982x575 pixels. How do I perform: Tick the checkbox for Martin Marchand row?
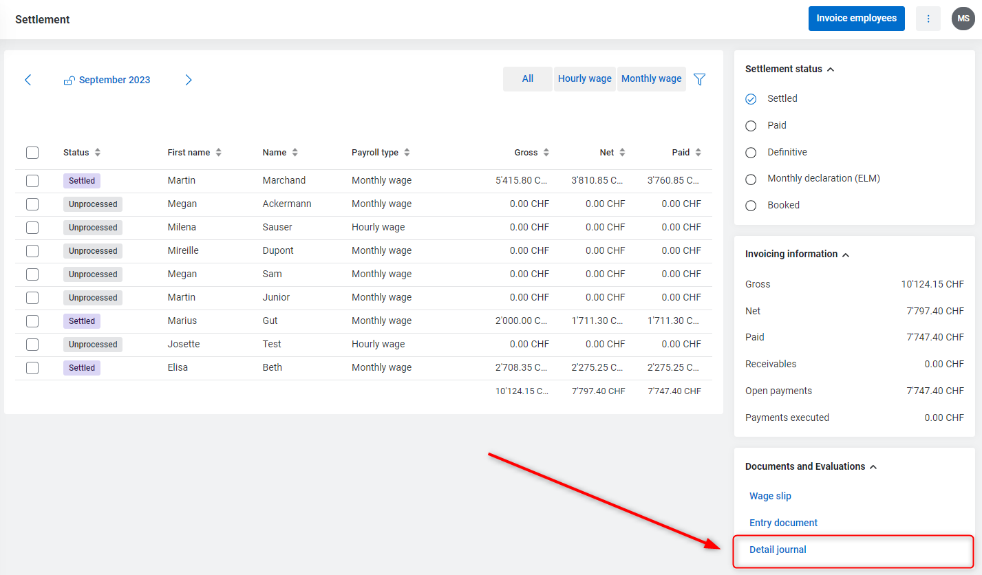tap(32, 181)
